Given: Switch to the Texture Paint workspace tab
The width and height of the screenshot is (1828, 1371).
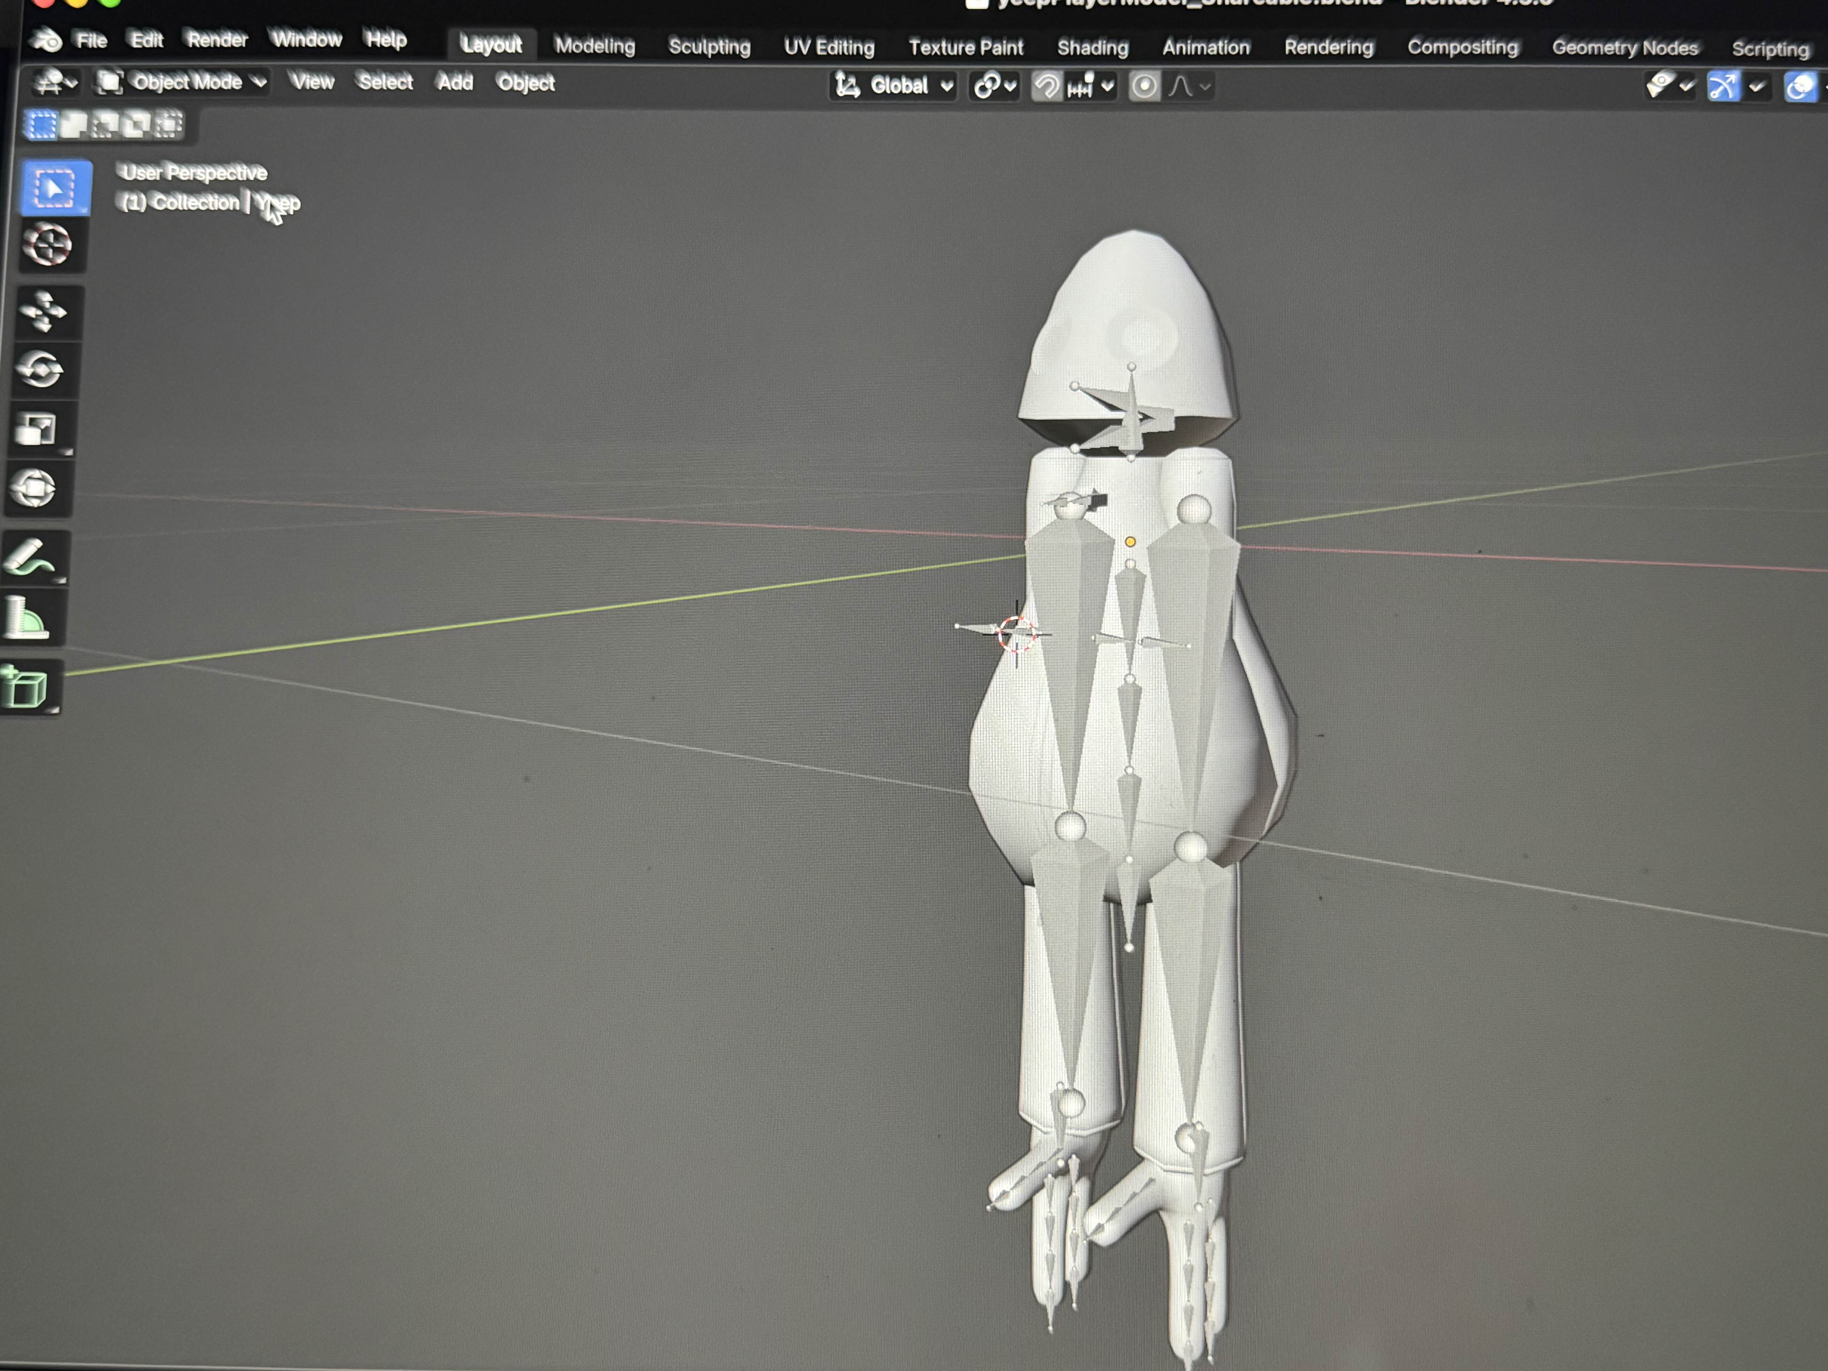Looking at the screenshot, I should tap(966, 47).
